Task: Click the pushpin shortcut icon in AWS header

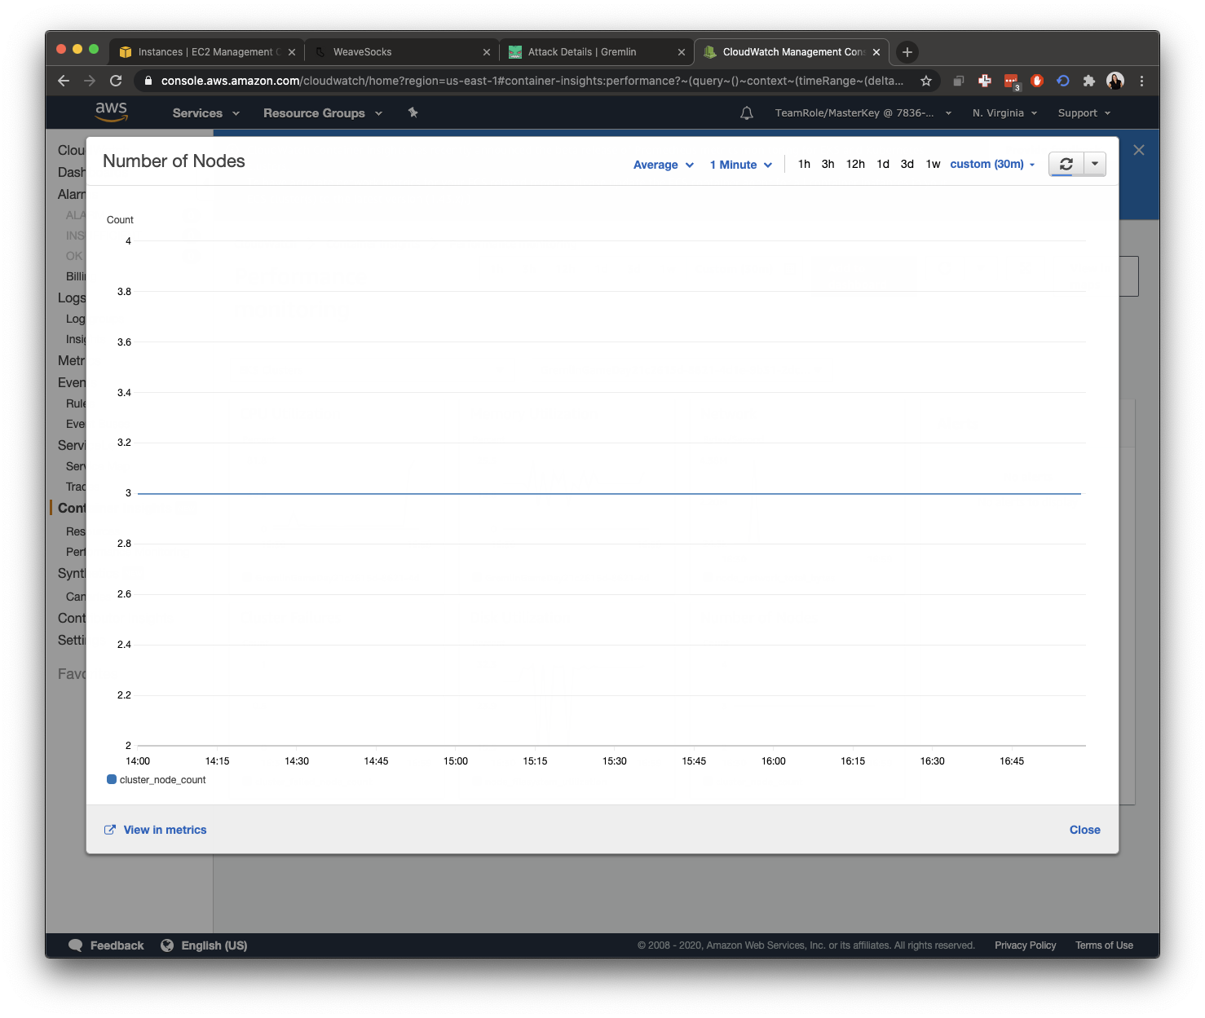Action: (x=413, y=112)
